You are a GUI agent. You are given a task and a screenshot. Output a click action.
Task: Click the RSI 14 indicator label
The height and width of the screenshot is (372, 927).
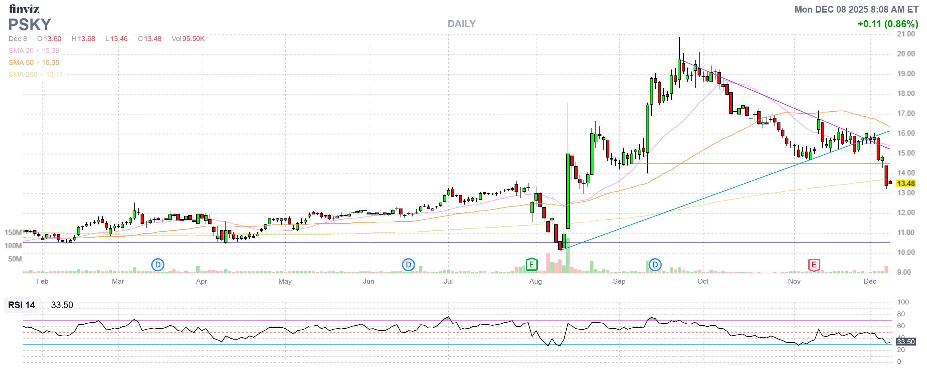coord(22,305)
